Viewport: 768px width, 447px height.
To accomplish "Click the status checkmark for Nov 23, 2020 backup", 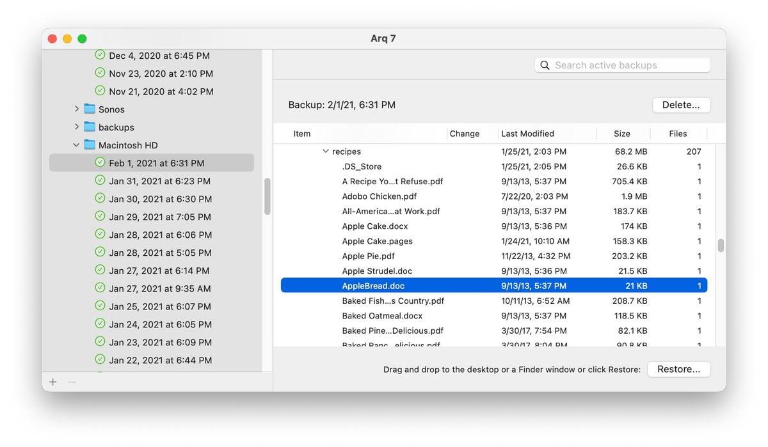I will coord(100,73).
